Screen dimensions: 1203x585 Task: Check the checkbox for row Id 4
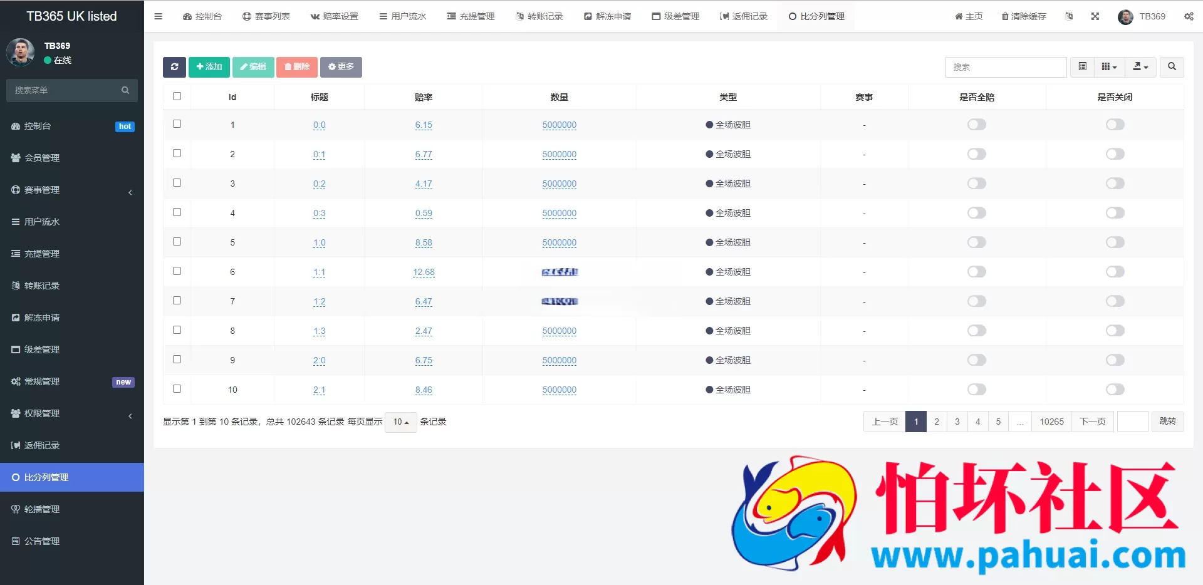click(x=177, y=212)
